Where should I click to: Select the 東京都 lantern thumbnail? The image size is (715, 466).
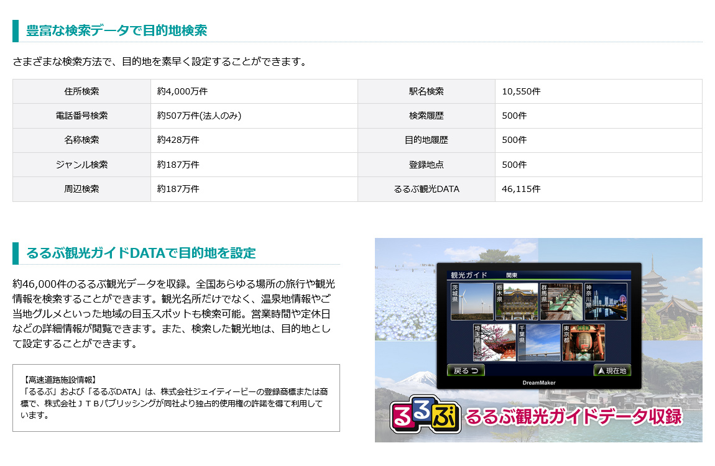click(584, 342)
